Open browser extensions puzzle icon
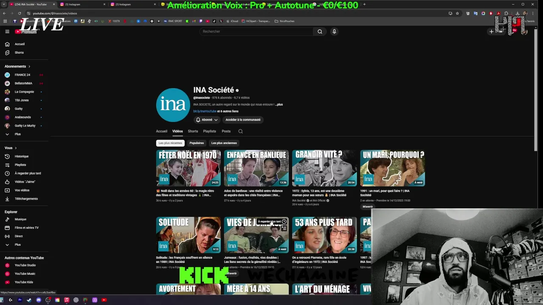This screenshot has width=543, height=305. 506,13
